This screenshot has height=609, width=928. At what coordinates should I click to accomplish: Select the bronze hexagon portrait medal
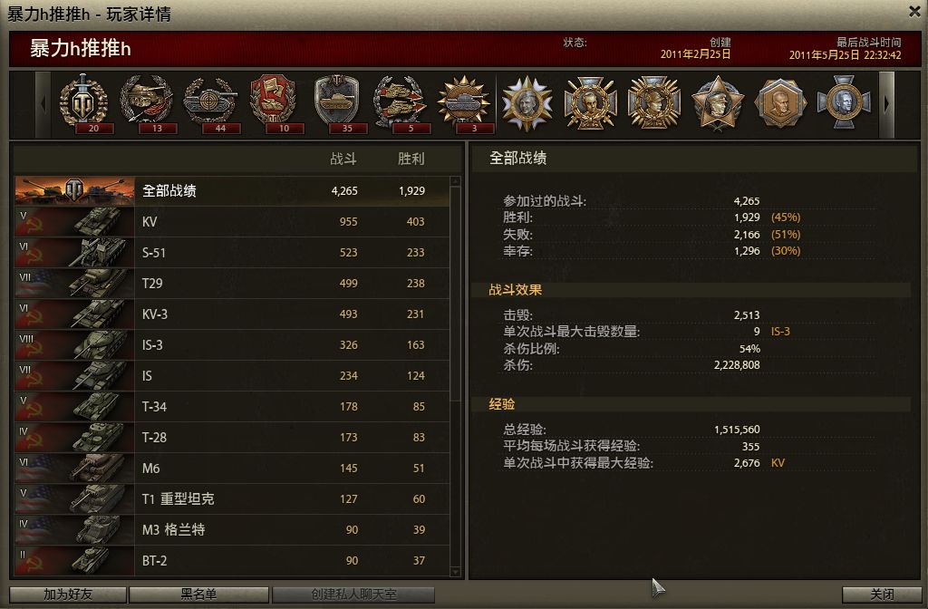point(780,103)
